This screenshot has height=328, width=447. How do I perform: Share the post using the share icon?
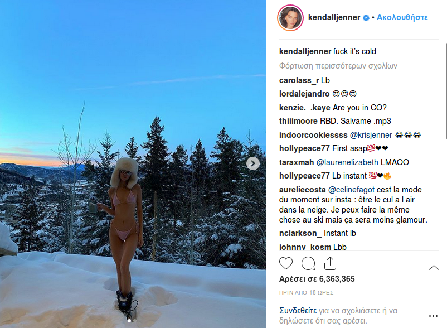coord(330,263)
